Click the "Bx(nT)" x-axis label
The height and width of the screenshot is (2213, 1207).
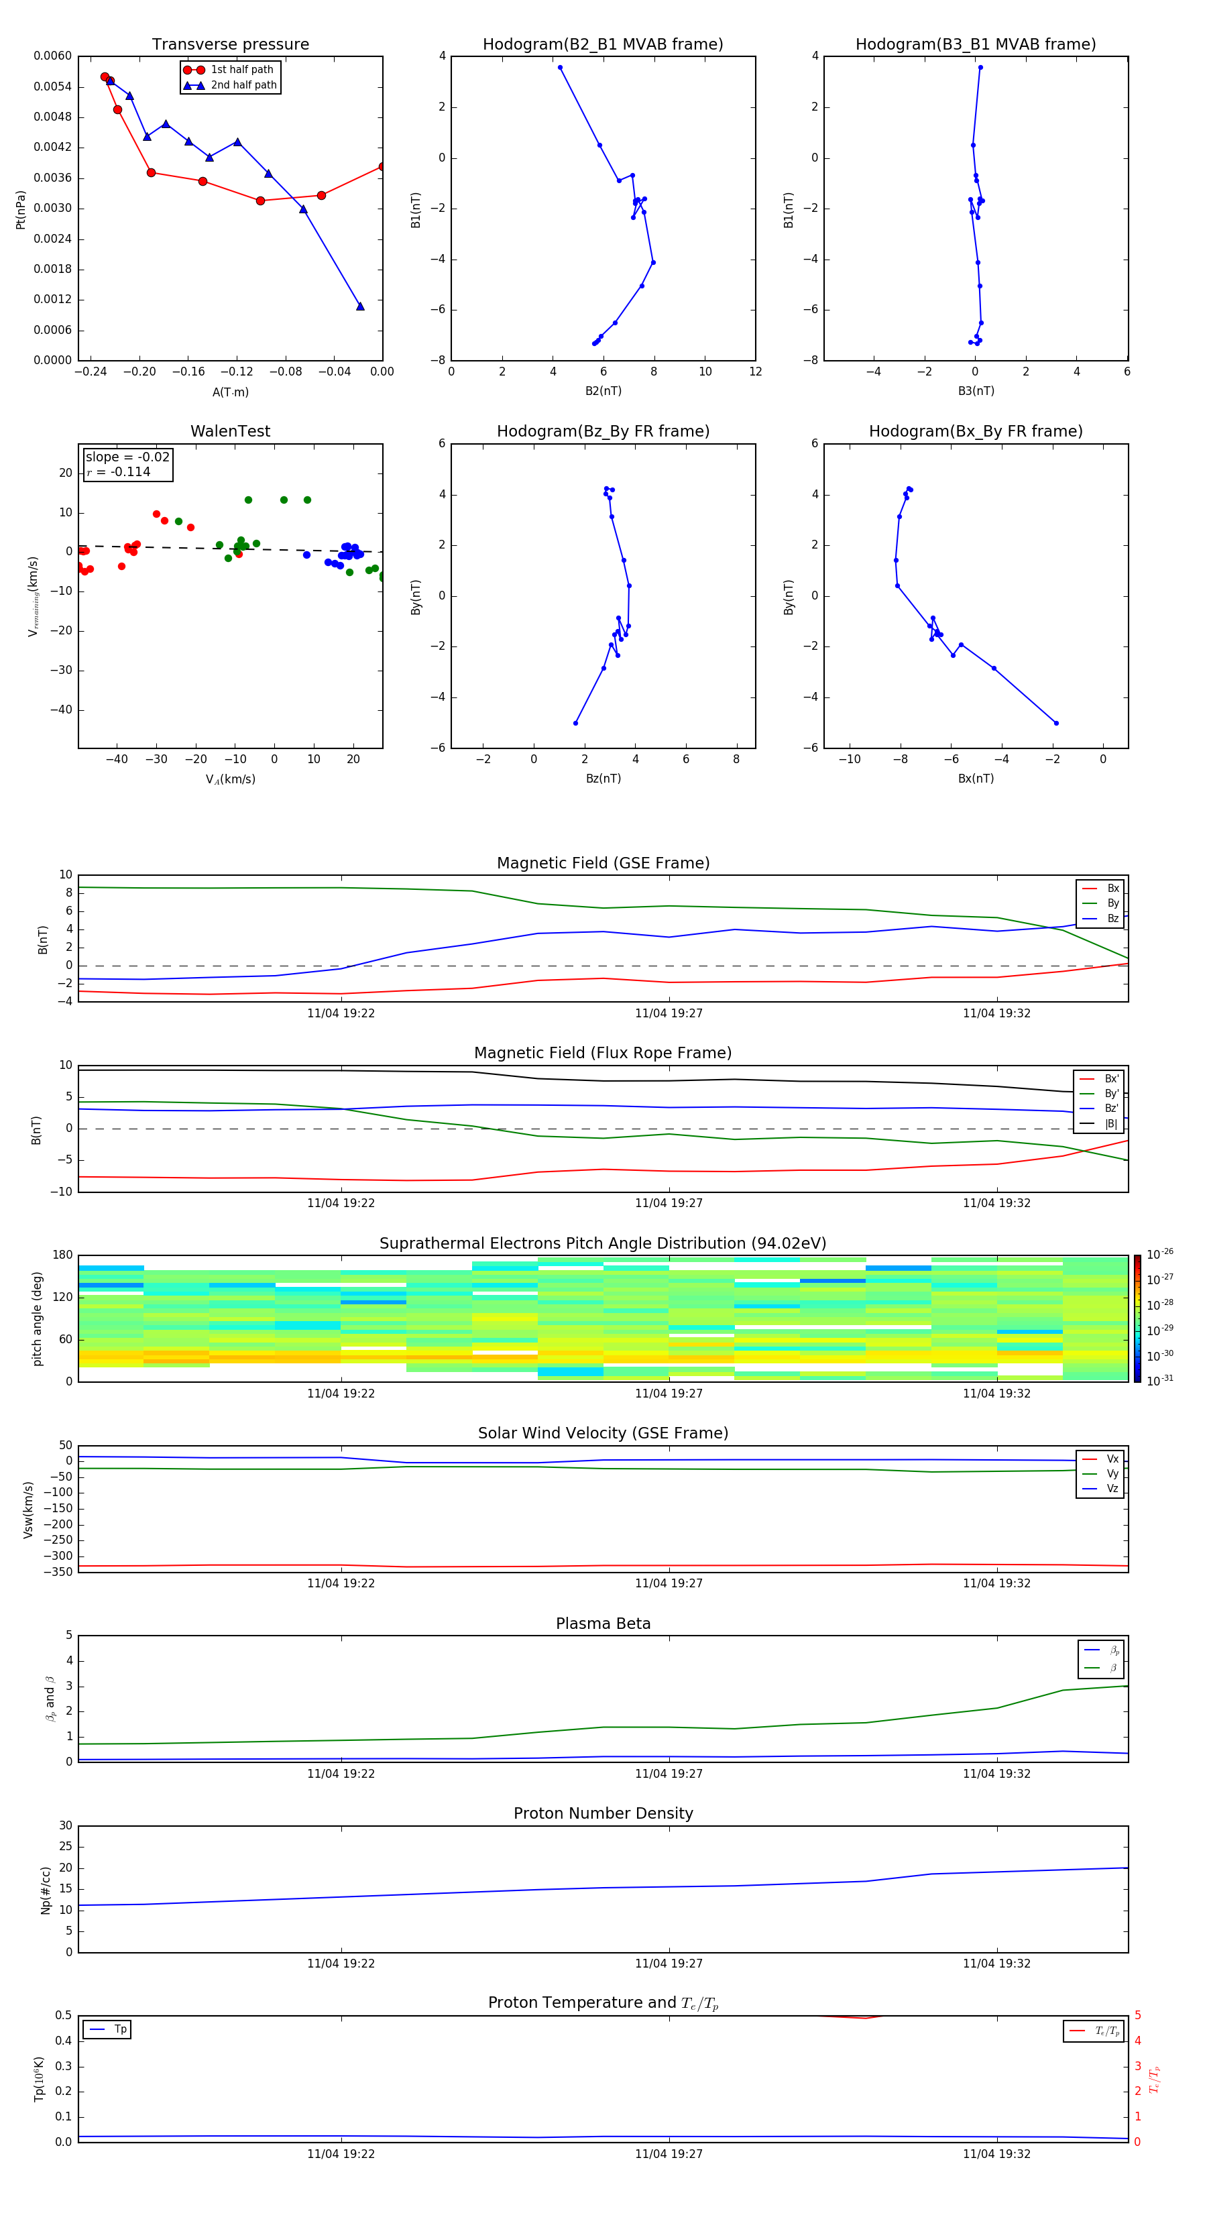(x=976, y=779)
